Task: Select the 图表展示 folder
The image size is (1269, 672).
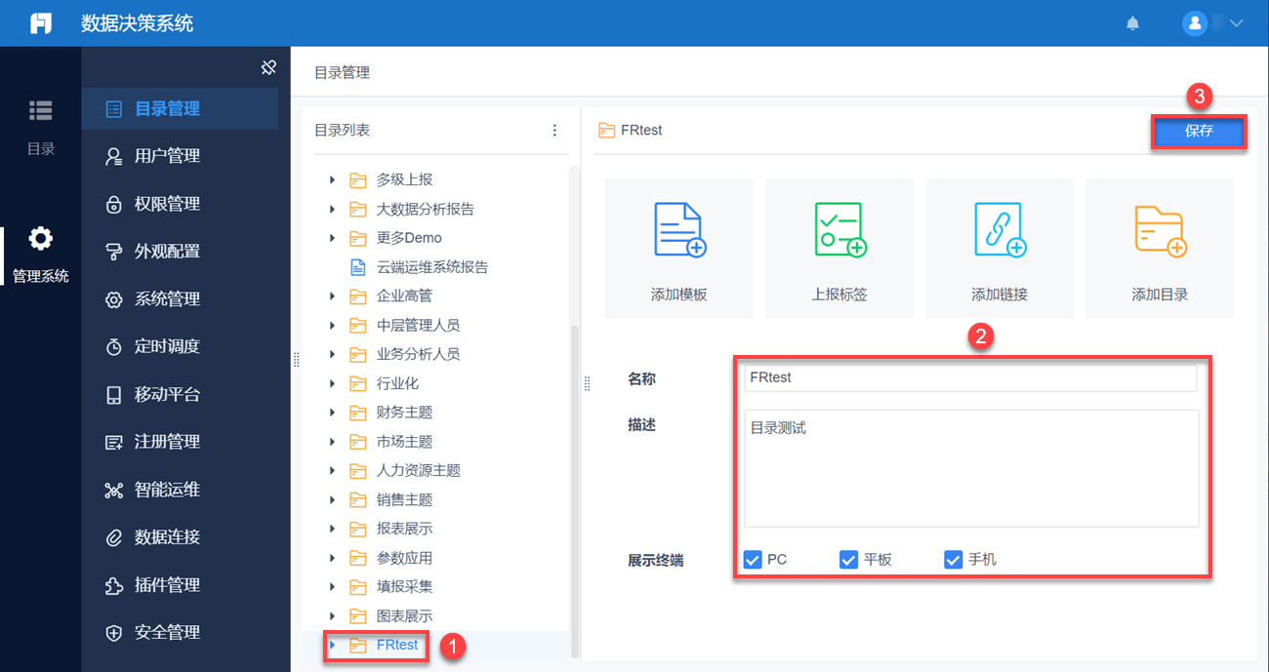Action: point(404,616)
